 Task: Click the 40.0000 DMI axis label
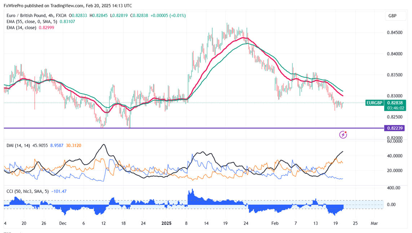(395, 156)
